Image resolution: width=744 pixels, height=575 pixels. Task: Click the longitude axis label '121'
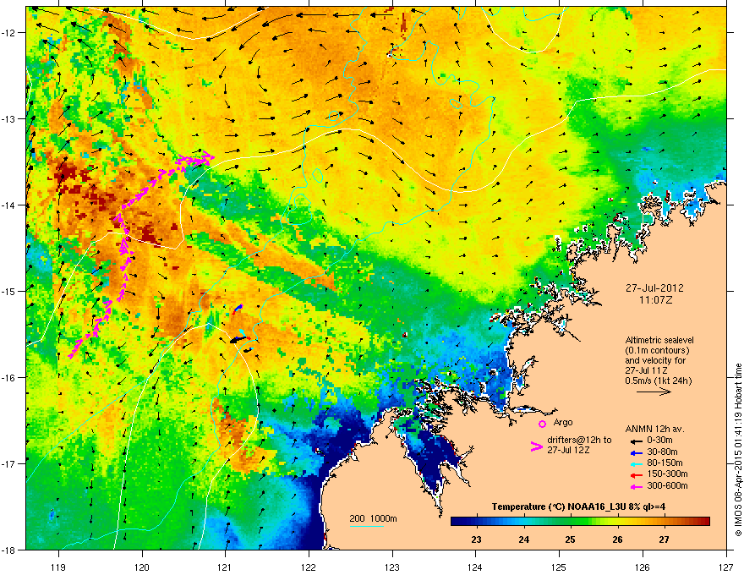coord(226,567)
